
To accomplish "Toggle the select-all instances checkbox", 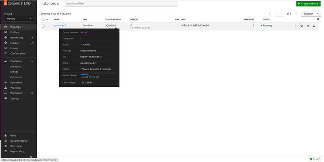I will pos(43,19).
